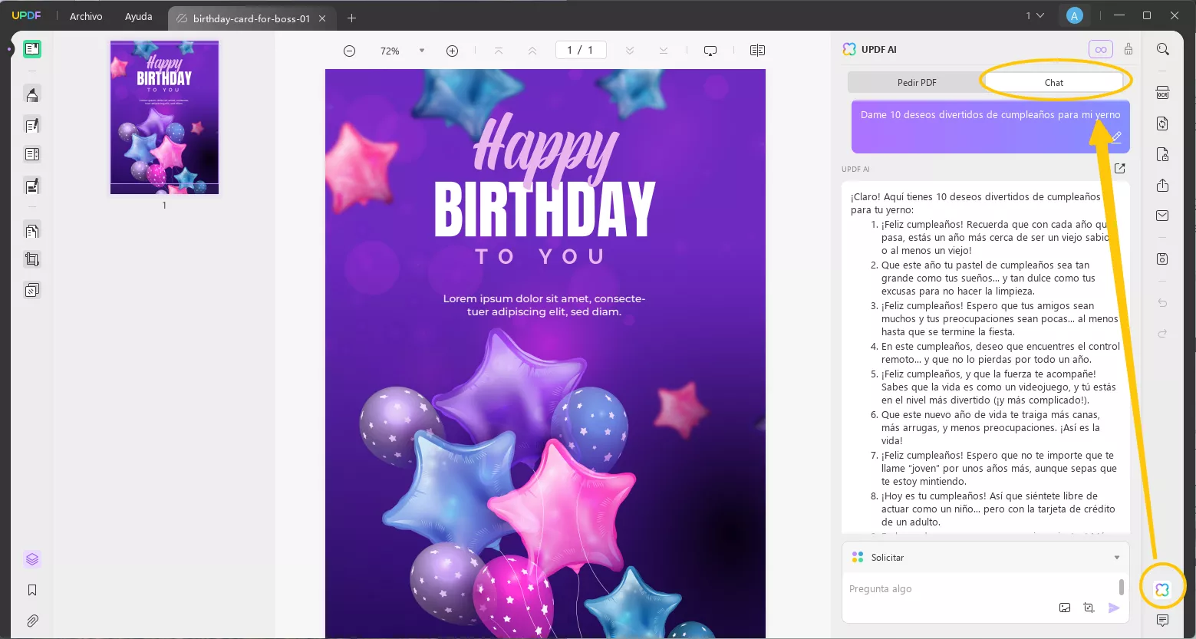This screenshot has height=639, width=1196.
Task: Open the Attachments paperclip panel
Action: tap(32, 621)
